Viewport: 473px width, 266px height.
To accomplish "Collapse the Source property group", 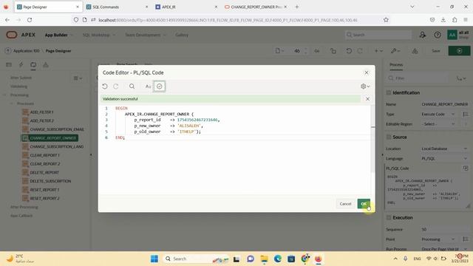I will (x=389, y=137).
